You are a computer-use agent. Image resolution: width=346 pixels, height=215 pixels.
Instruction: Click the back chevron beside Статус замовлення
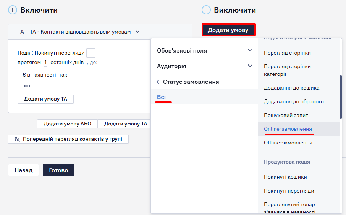pos(158,82)
